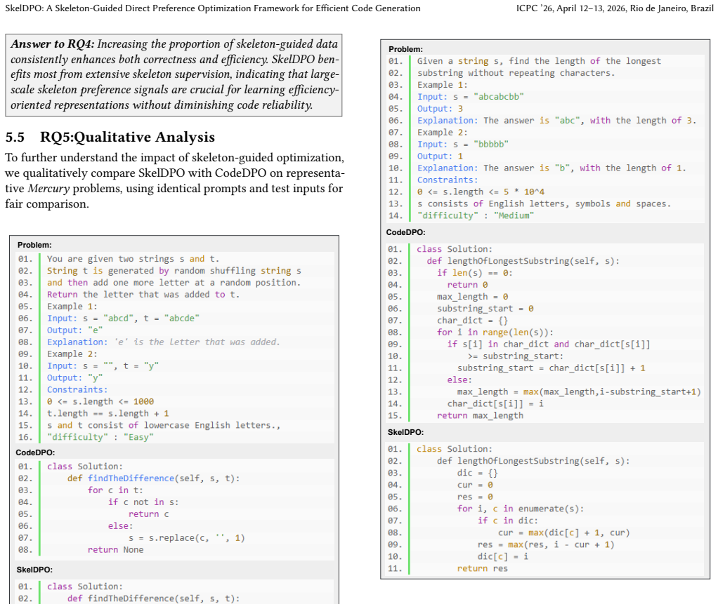The width and height of the screenshot is (718, 604).
Task: Click the line 'You are given two strings s and t.'
Action: click(133, 259)
